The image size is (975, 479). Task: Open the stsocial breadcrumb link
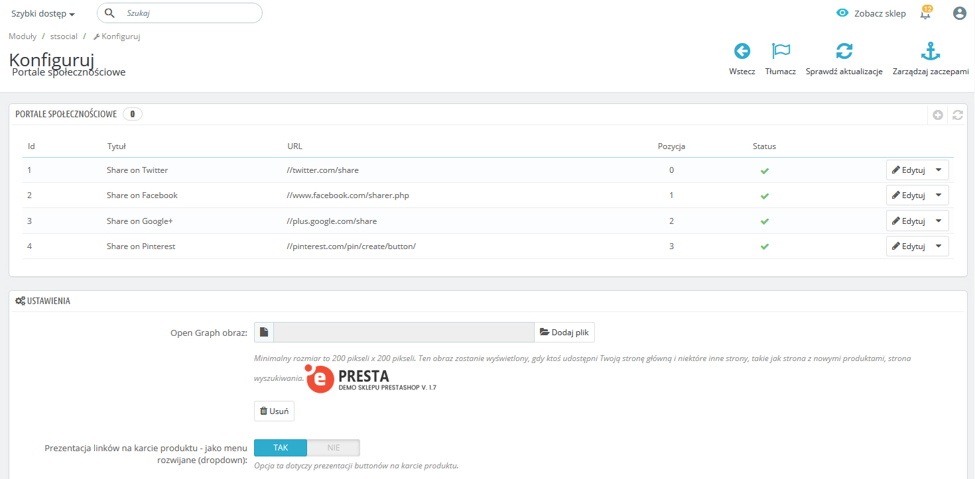click(x=64, y=36)
